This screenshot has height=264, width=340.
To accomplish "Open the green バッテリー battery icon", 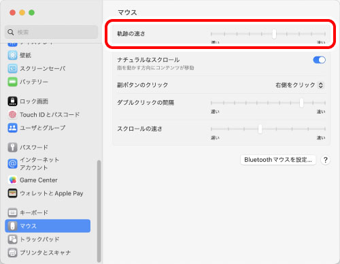I will 12,82.
